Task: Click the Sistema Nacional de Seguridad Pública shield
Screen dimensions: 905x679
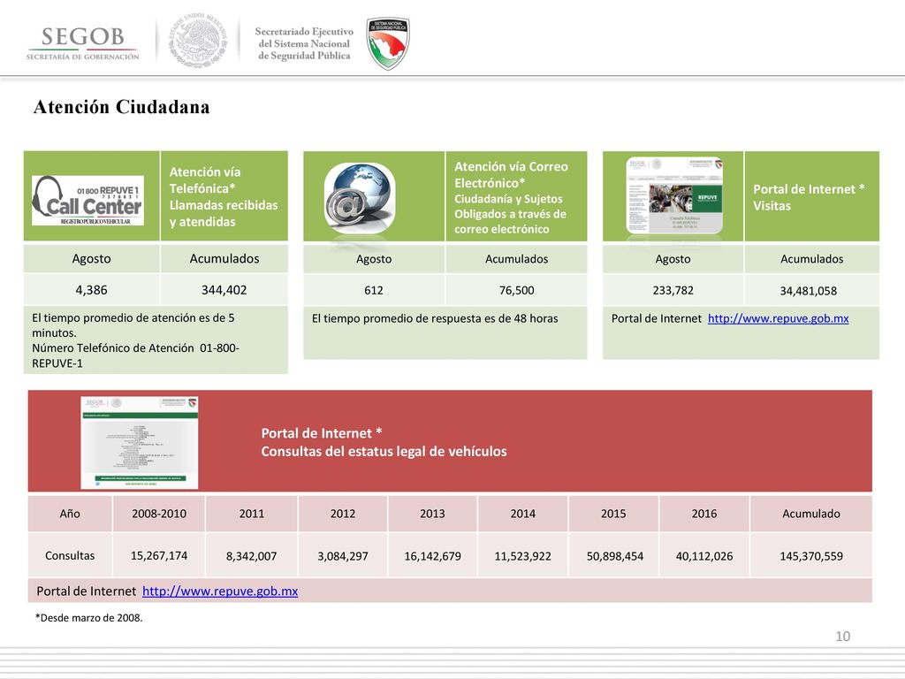Action: [388, 43]
